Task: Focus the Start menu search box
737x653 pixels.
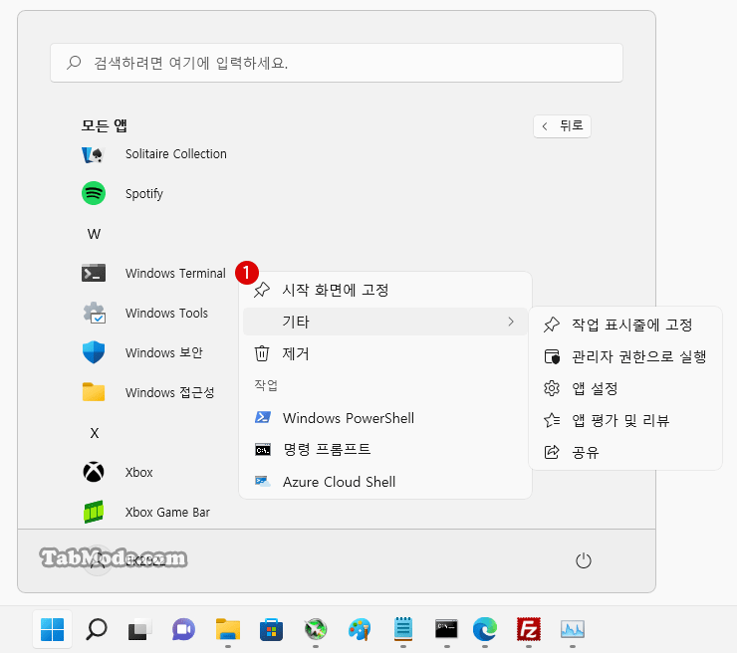Action: click(337, 63)
